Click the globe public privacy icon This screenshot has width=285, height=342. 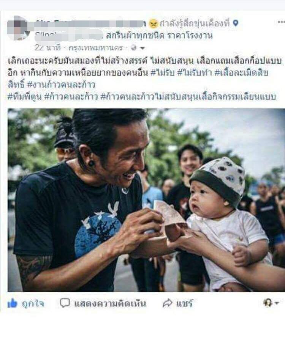click(134, 48)
